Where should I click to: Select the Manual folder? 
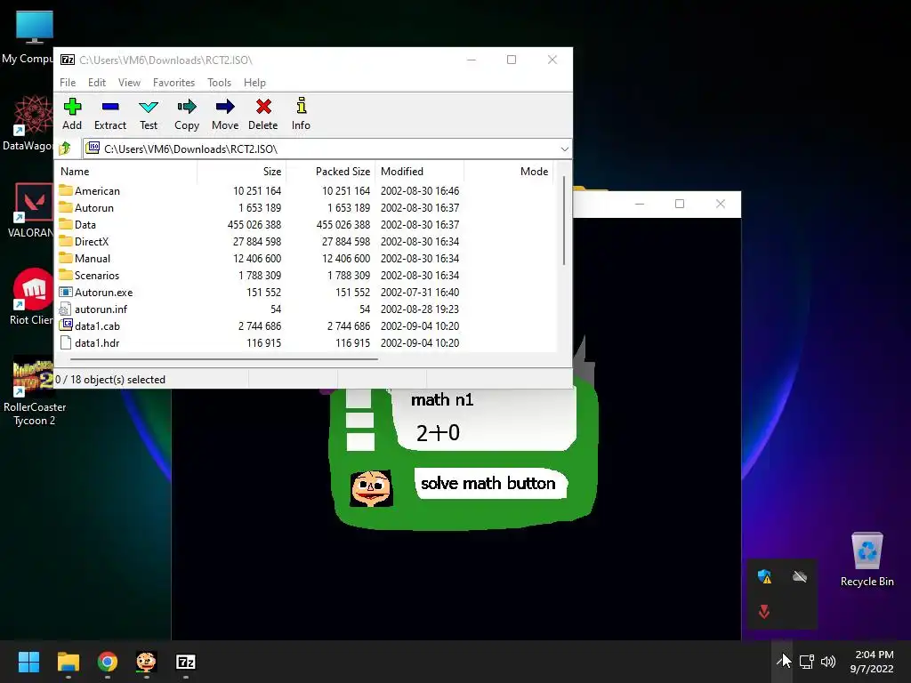tap(85, 259)
